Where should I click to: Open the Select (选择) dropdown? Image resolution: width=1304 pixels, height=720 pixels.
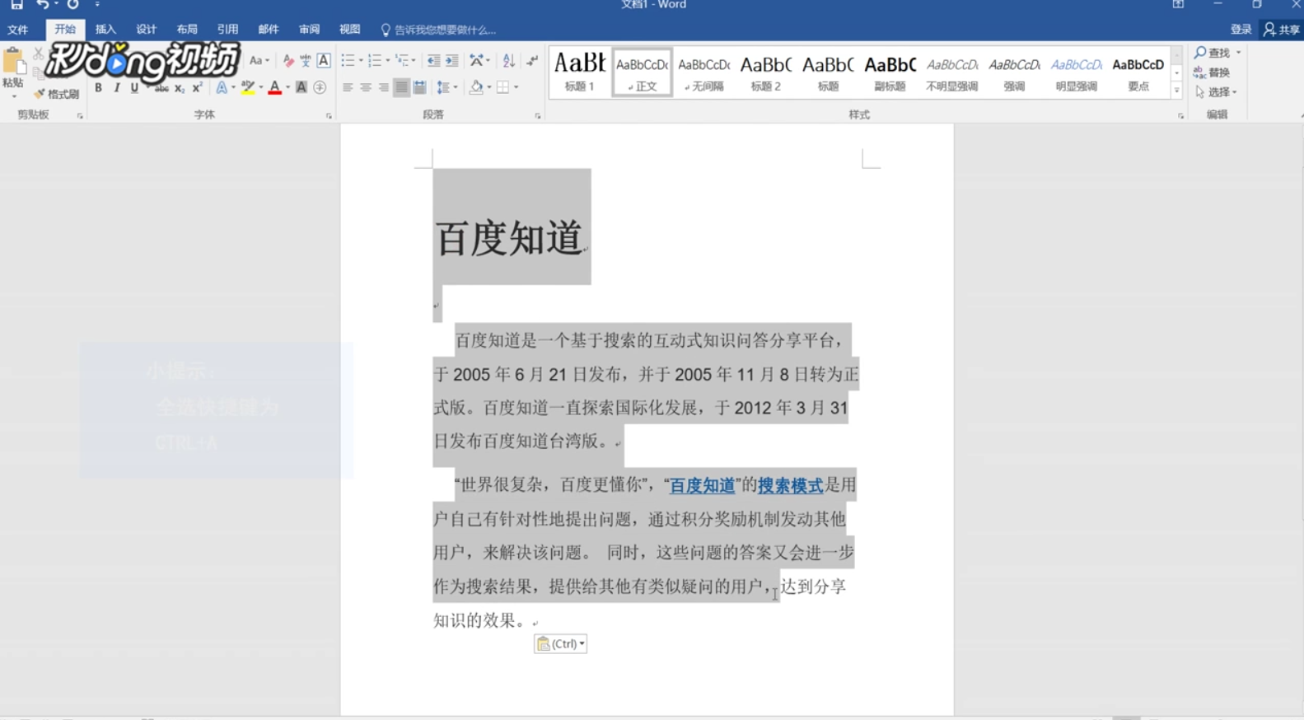(x=1217, y=92)
